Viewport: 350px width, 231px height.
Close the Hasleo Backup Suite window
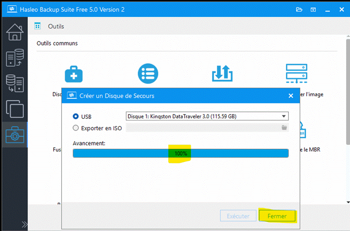[342, 10]
